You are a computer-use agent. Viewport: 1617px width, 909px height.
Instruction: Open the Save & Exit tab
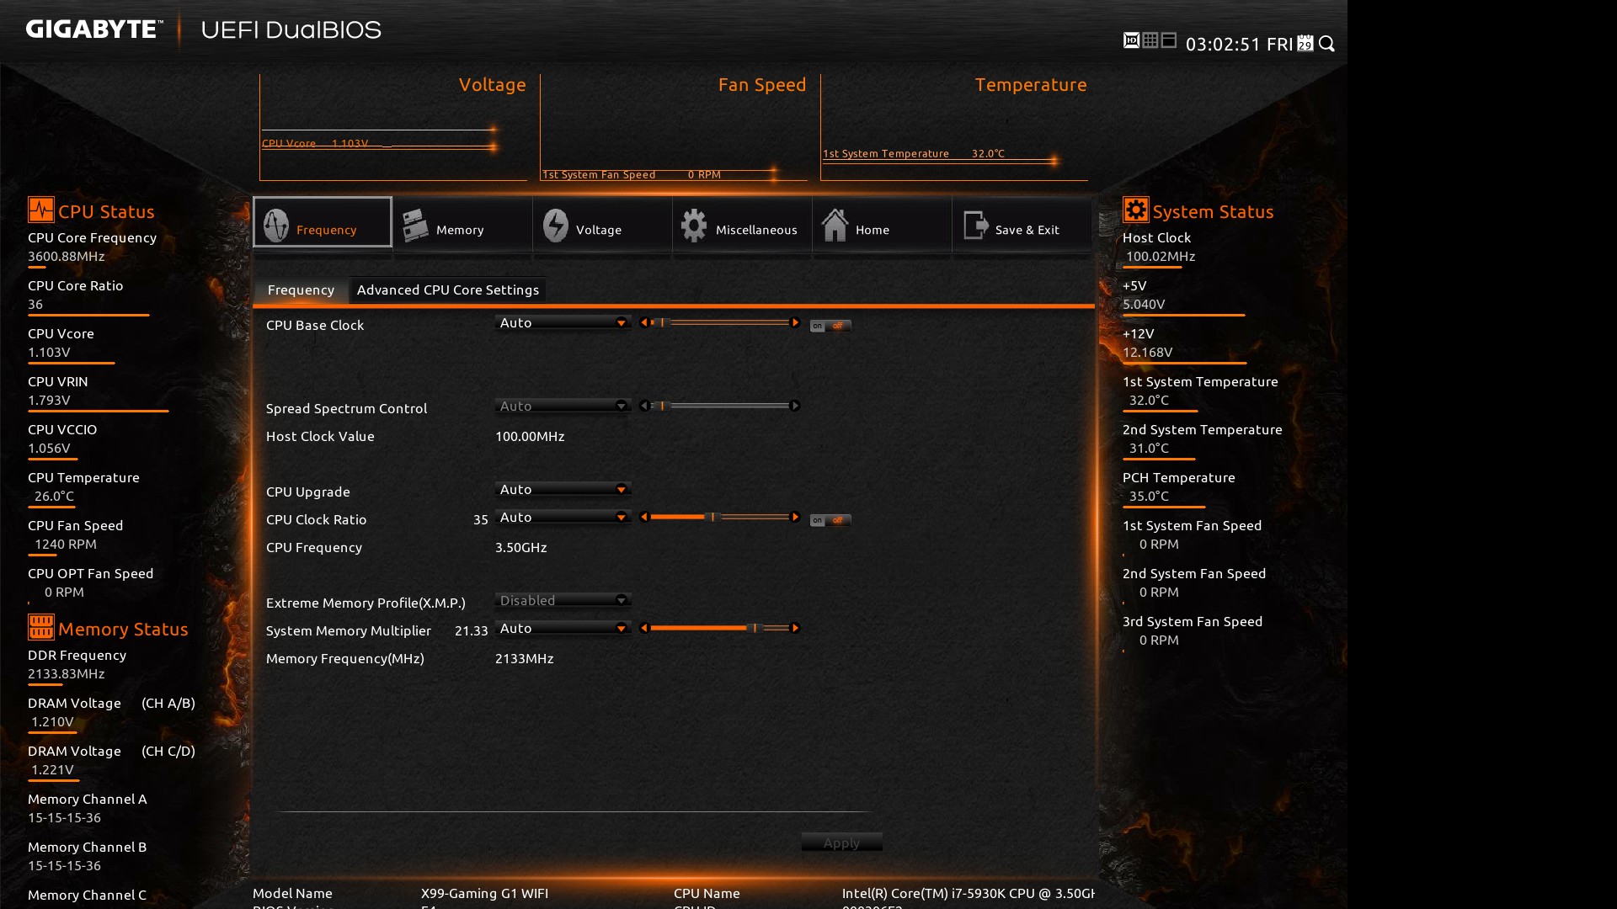tap(1021, 223)
